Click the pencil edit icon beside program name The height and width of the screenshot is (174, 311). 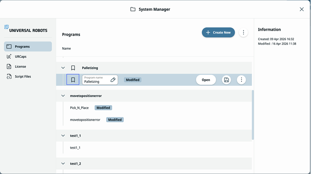coord(113,80)
